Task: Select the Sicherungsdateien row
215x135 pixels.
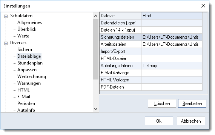Action: [x=151, y=37]
